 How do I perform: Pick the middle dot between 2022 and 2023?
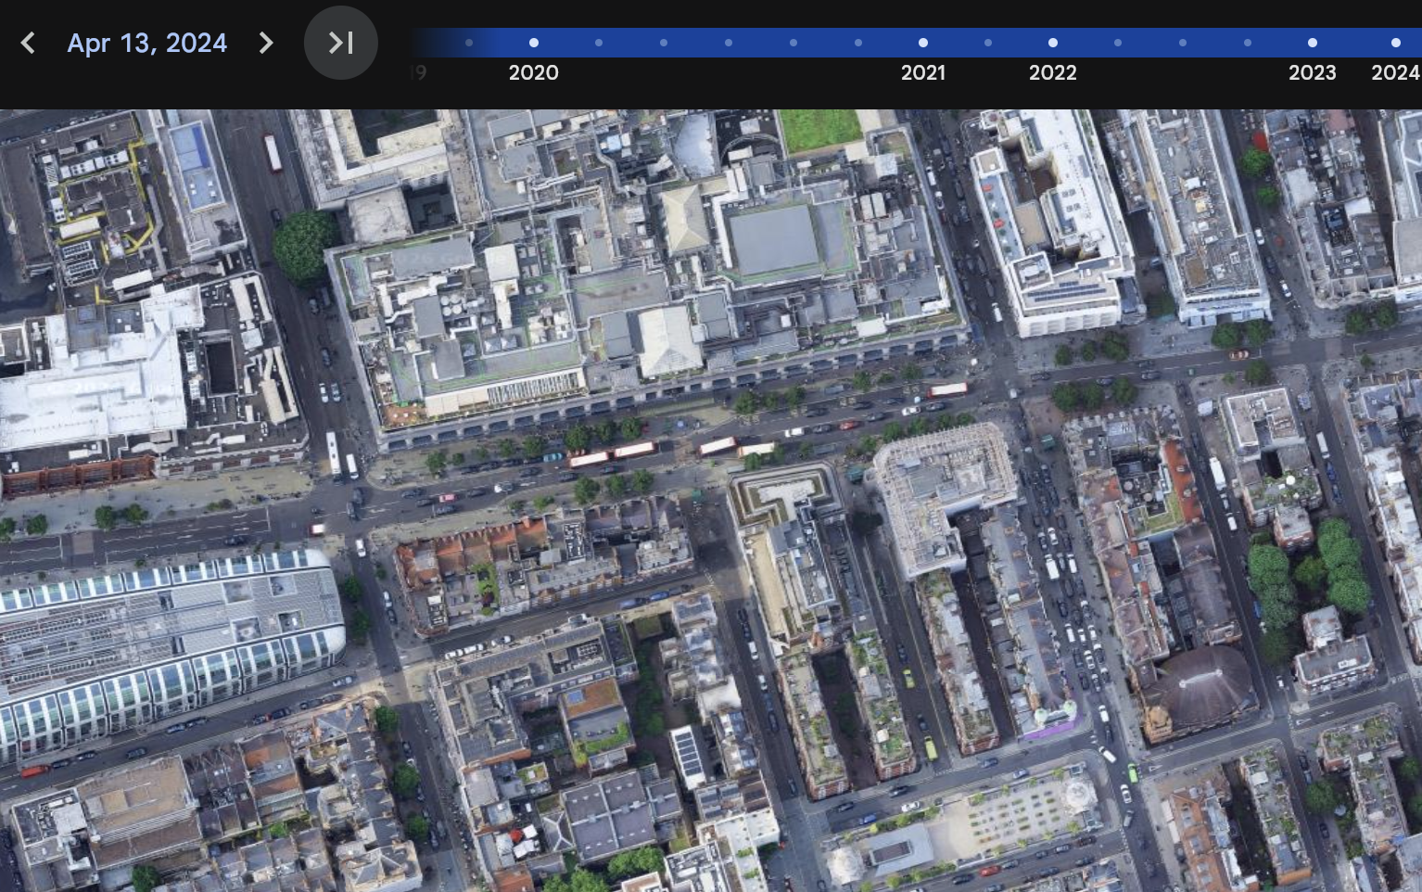[x=1183, y=43]
